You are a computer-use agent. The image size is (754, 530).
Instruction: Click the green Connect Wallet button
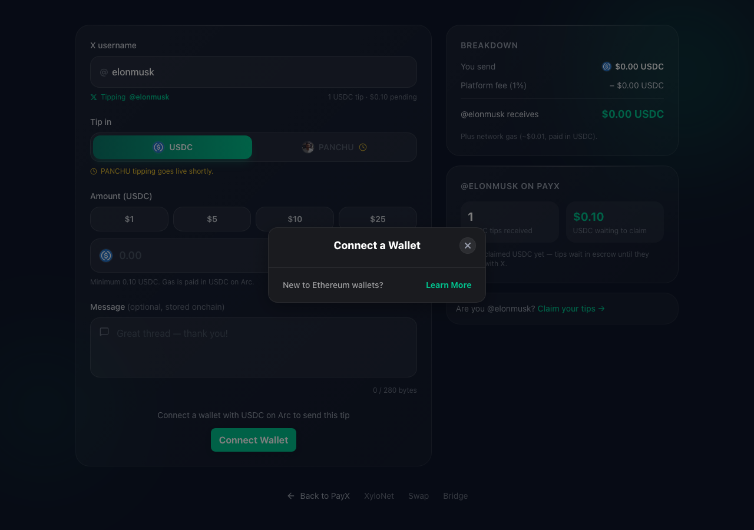click(x=253, y=440)
